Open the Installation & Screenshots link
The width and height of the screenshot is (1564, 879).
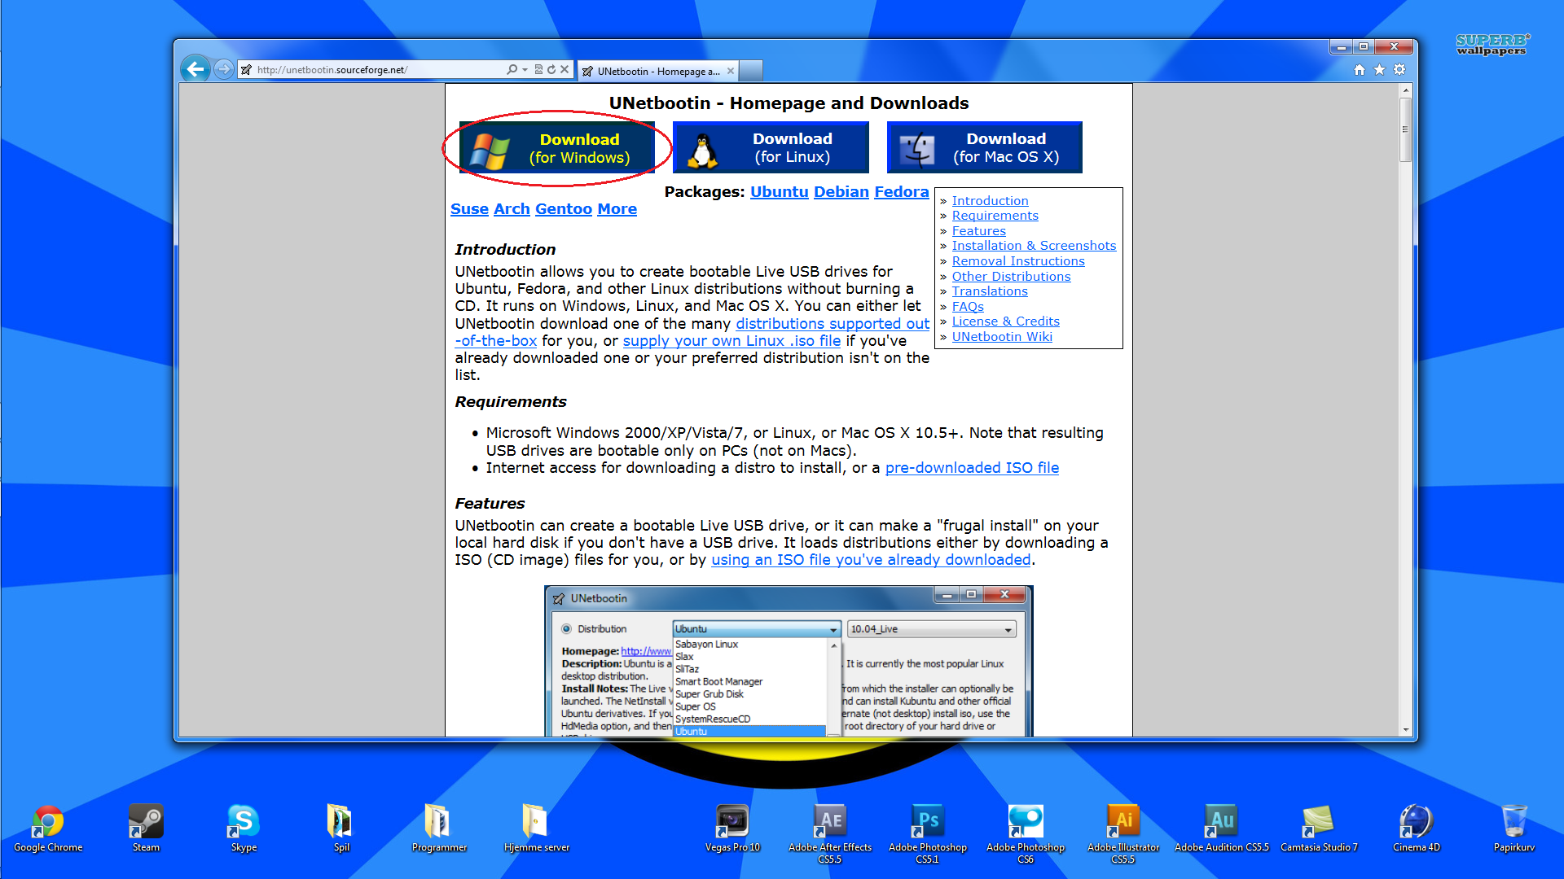1034,246
